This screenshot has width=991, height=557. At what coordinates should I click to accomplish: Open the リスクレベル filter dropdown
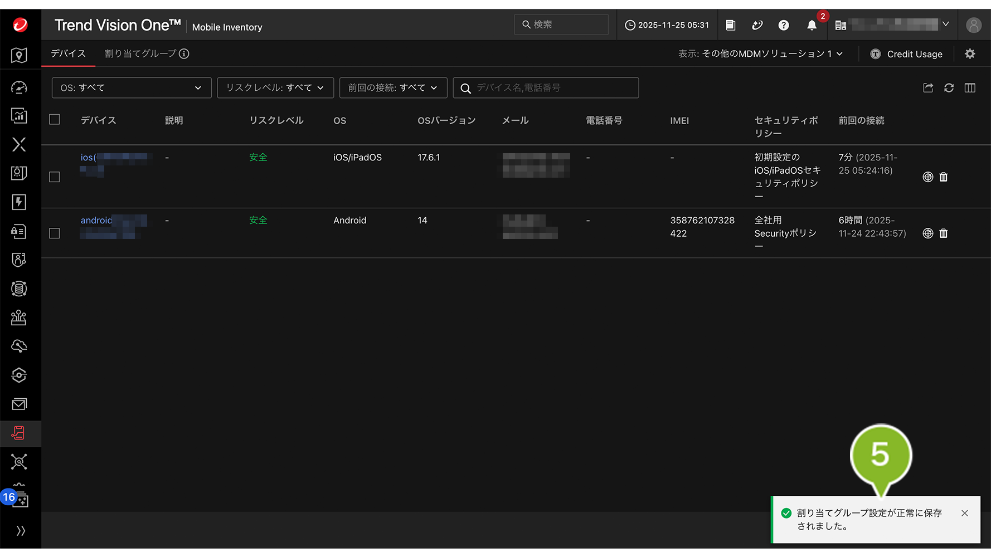pyautogui.click(x=275, y=88)
